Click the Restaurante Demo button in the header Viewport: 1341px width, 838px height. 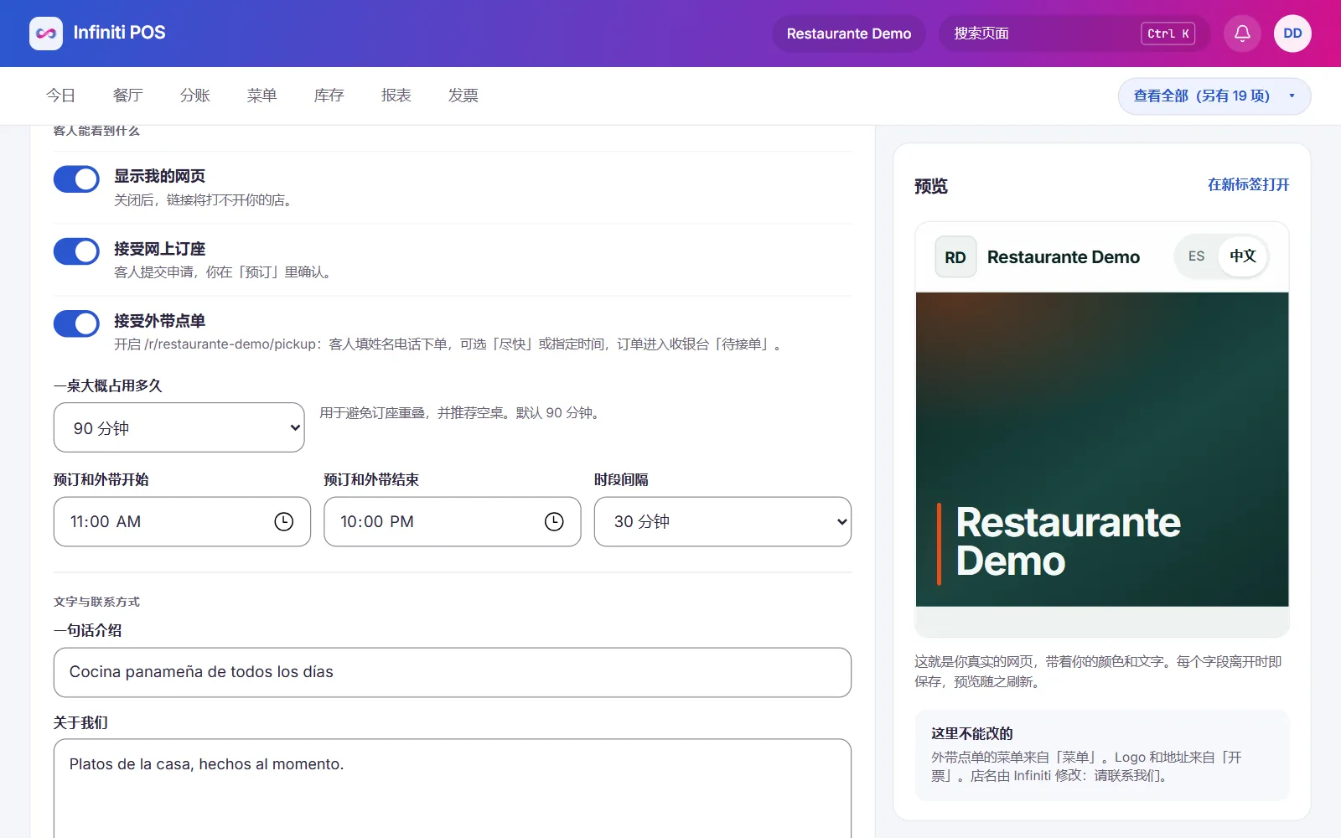(x=849, y=34)
